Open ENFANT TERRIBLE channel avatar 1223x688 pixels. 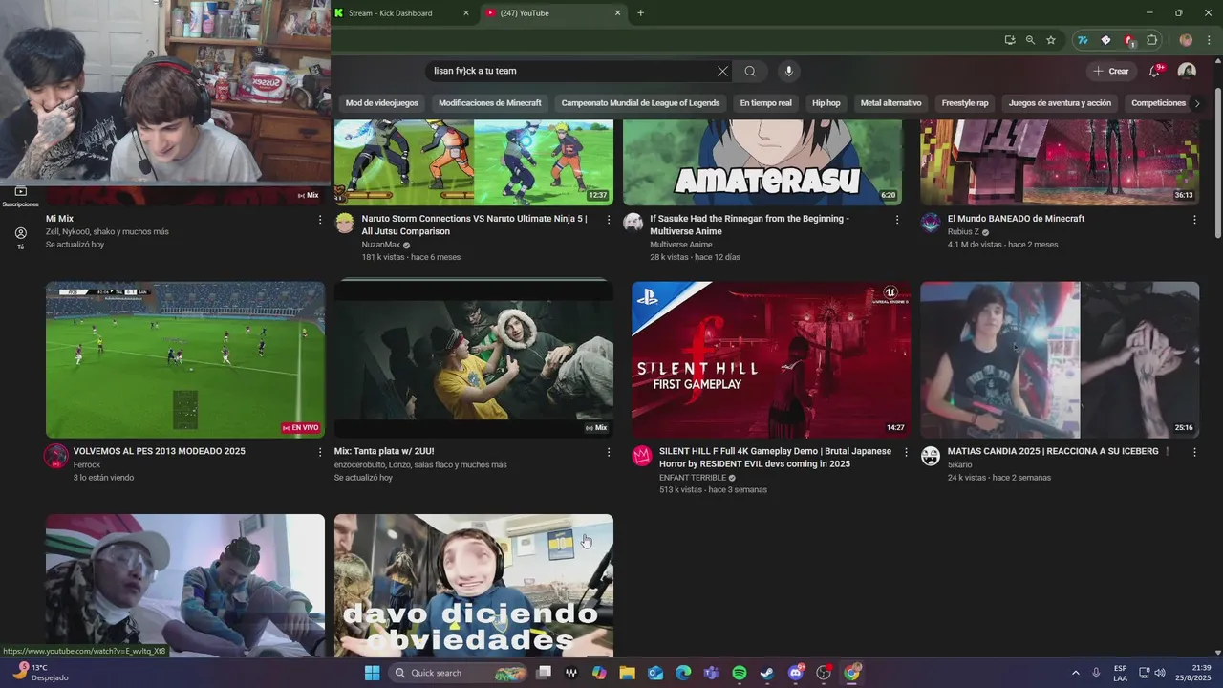coord(642,456)
